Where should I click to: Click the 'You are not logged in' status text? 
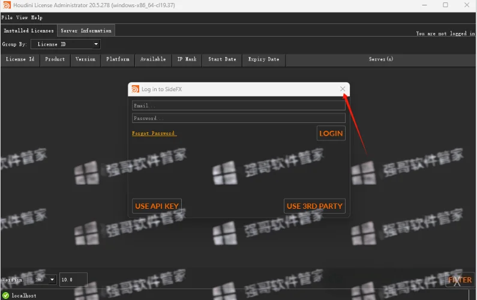pyautogui.click(x=445, y=34)
